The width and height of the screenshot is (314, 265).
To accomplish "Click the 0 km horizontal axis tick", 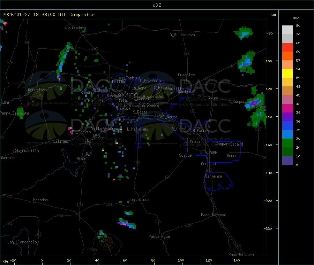I will click(x=42, y=260).
